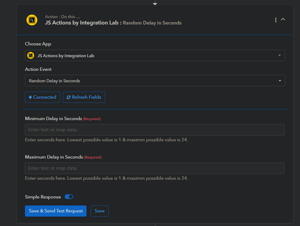Screen dimensions: 300x226
Task: Click the Connected button
Action: [x=43, y=97]
